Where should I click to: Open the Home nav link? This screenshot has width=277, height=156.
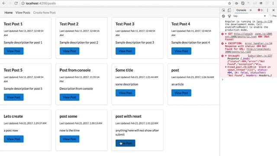tap(9, 13)
